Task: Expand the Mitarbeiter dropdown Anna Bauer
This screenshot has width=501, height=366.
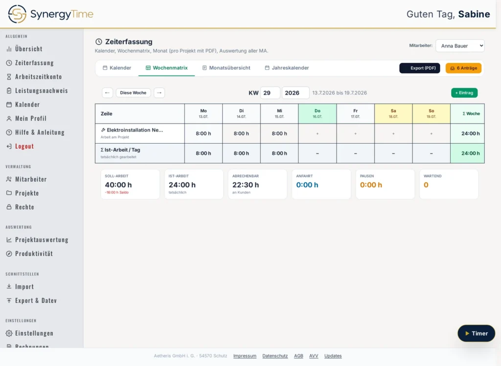Action: (x=460, y=45)
